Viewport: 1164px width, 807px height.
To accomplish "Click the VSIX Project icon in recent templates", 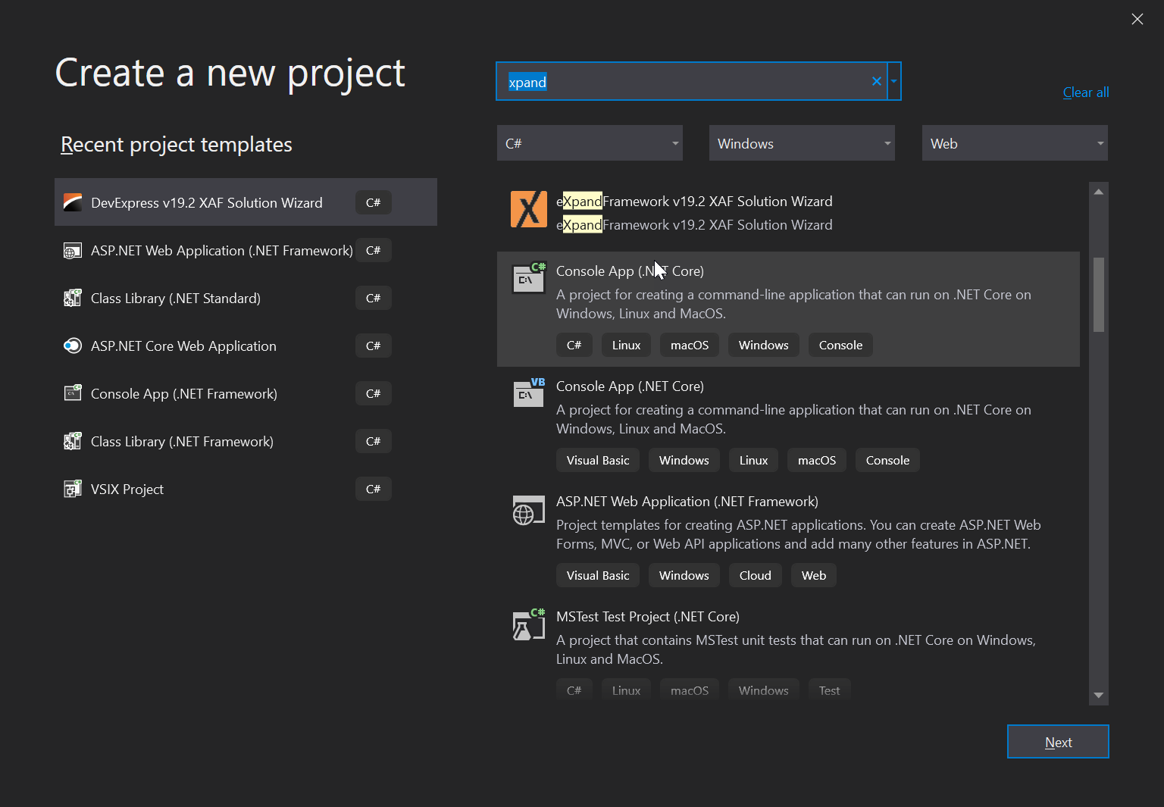I will 73,489.
